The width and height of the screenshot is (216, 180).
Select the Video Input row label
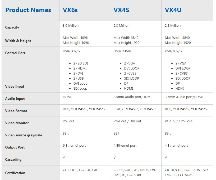click(x=15, y=86)
